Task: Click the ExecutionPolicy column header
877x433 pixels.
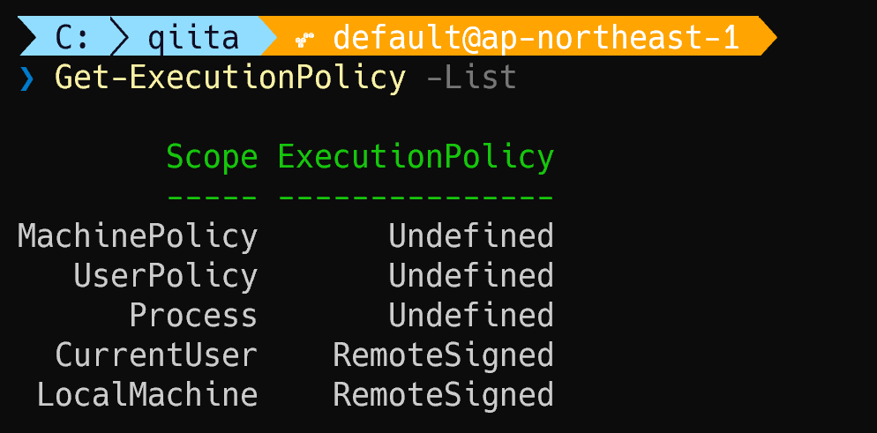Action: pos(416,157)
